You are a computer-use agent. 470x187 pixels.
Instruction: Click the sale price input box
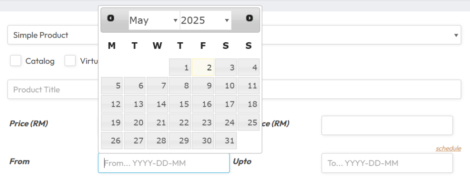coord(387,125)
